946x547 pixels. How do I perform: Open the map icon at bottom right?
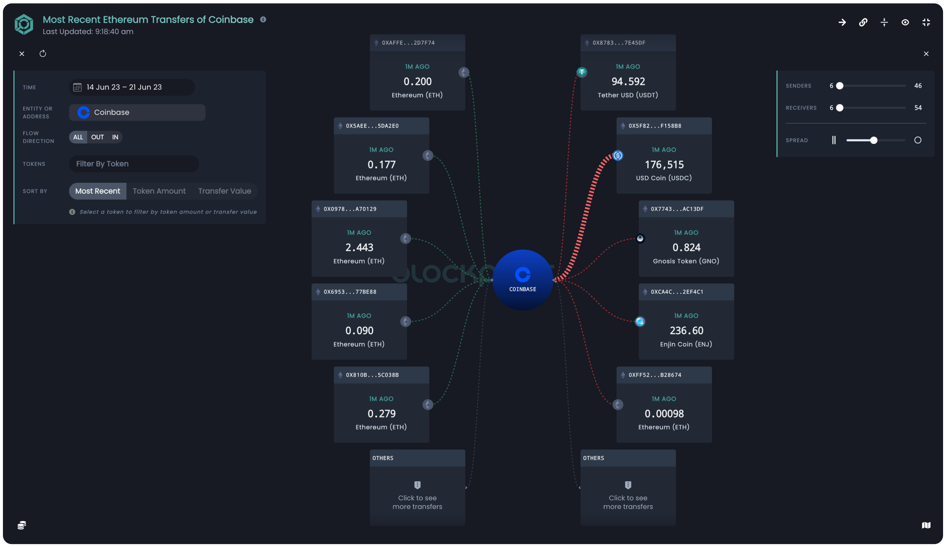926,525
